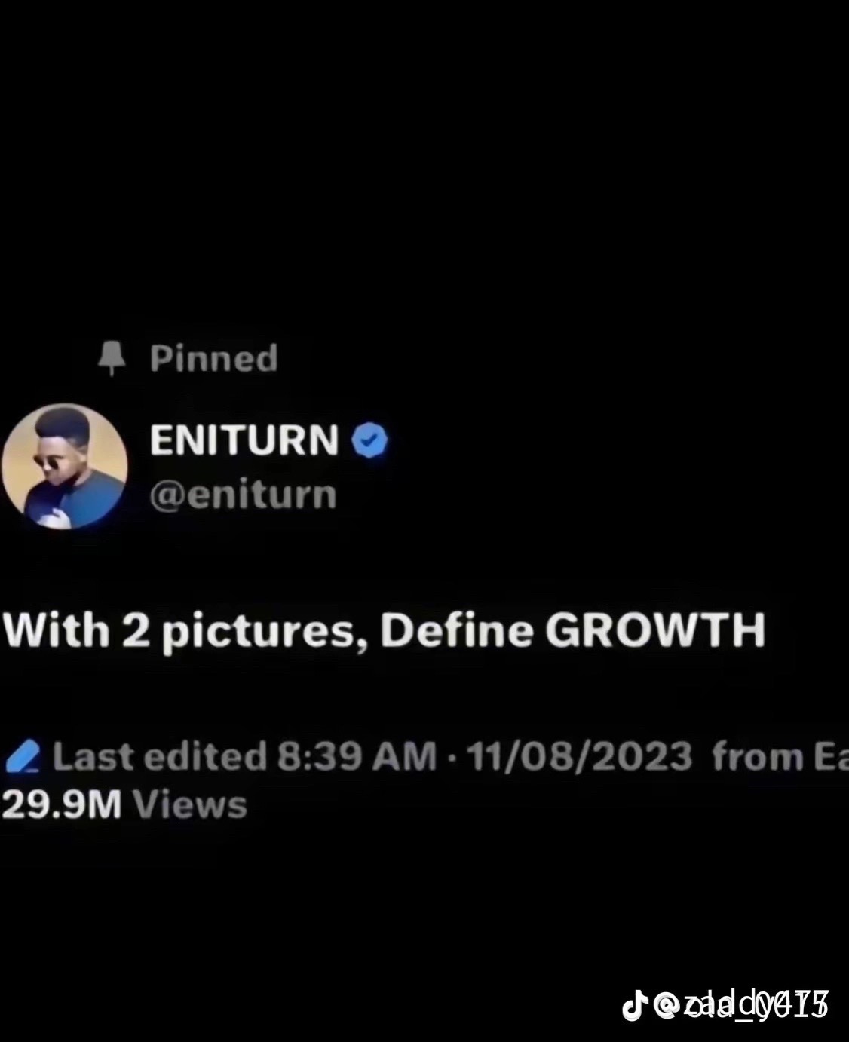Screen dimensions: 849x1042
Task: Open the @eniturn handle link
Action: point(243,495)
